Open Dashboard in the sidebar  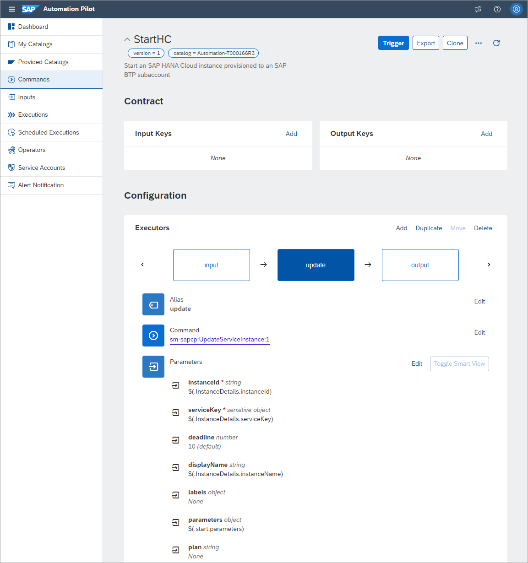coord(52,27)
